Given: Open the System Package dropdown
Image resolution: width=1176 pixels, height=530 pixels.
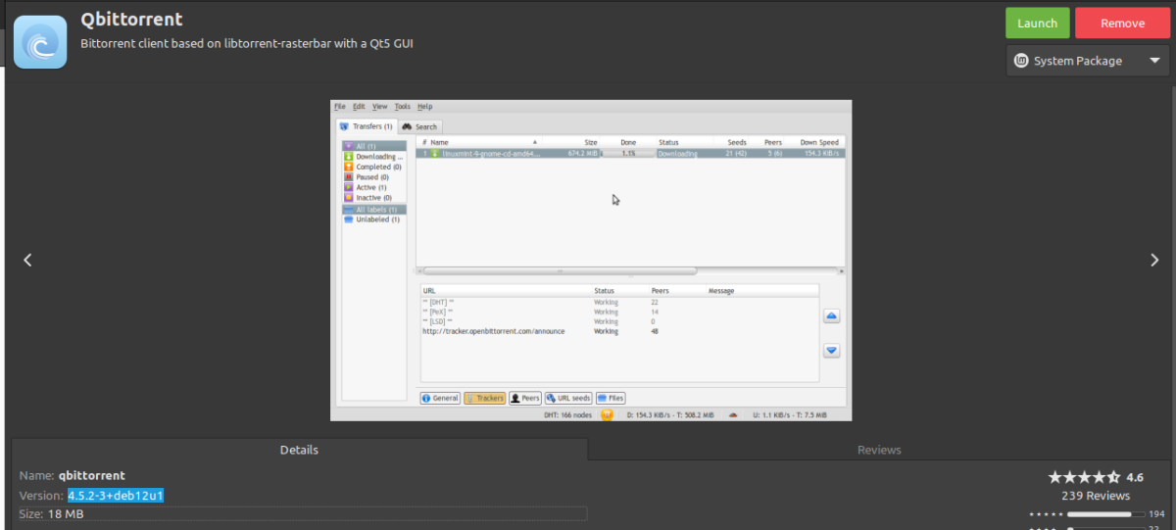Looking at the screenshot, I should (x=1087, y=61).
